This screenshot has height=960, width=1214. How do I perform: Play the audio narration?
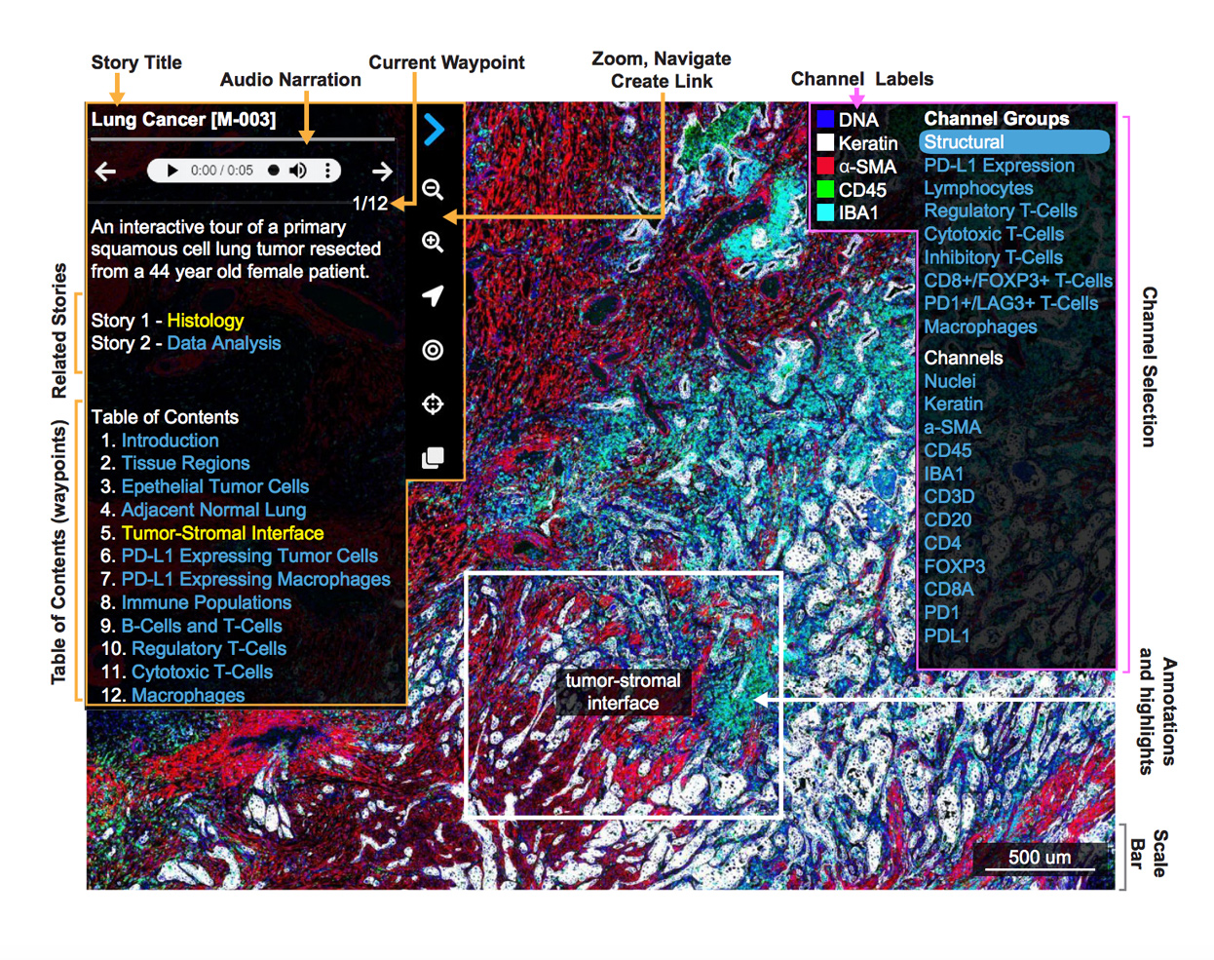pyautogui.click(x=172, y=171)
